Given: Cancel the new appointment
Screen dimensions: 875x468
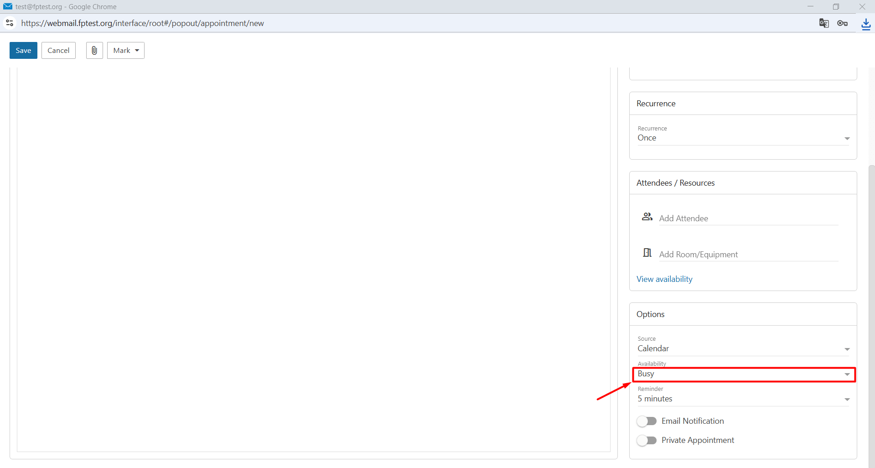Looking at the screenshot, I should point(58,51).
